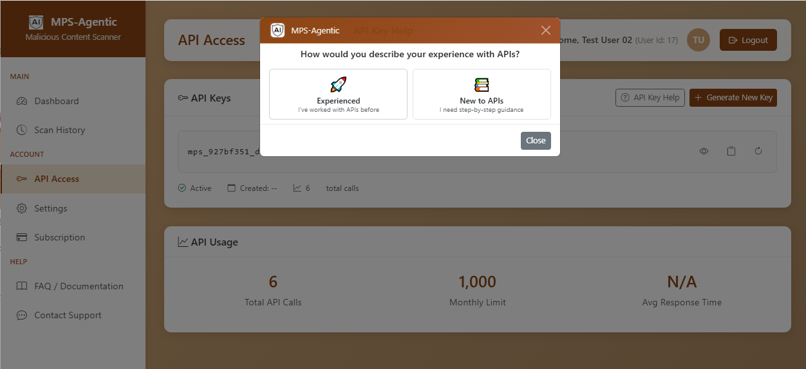
Task: Select API Access in sidebar
Action: coord(73,179)
